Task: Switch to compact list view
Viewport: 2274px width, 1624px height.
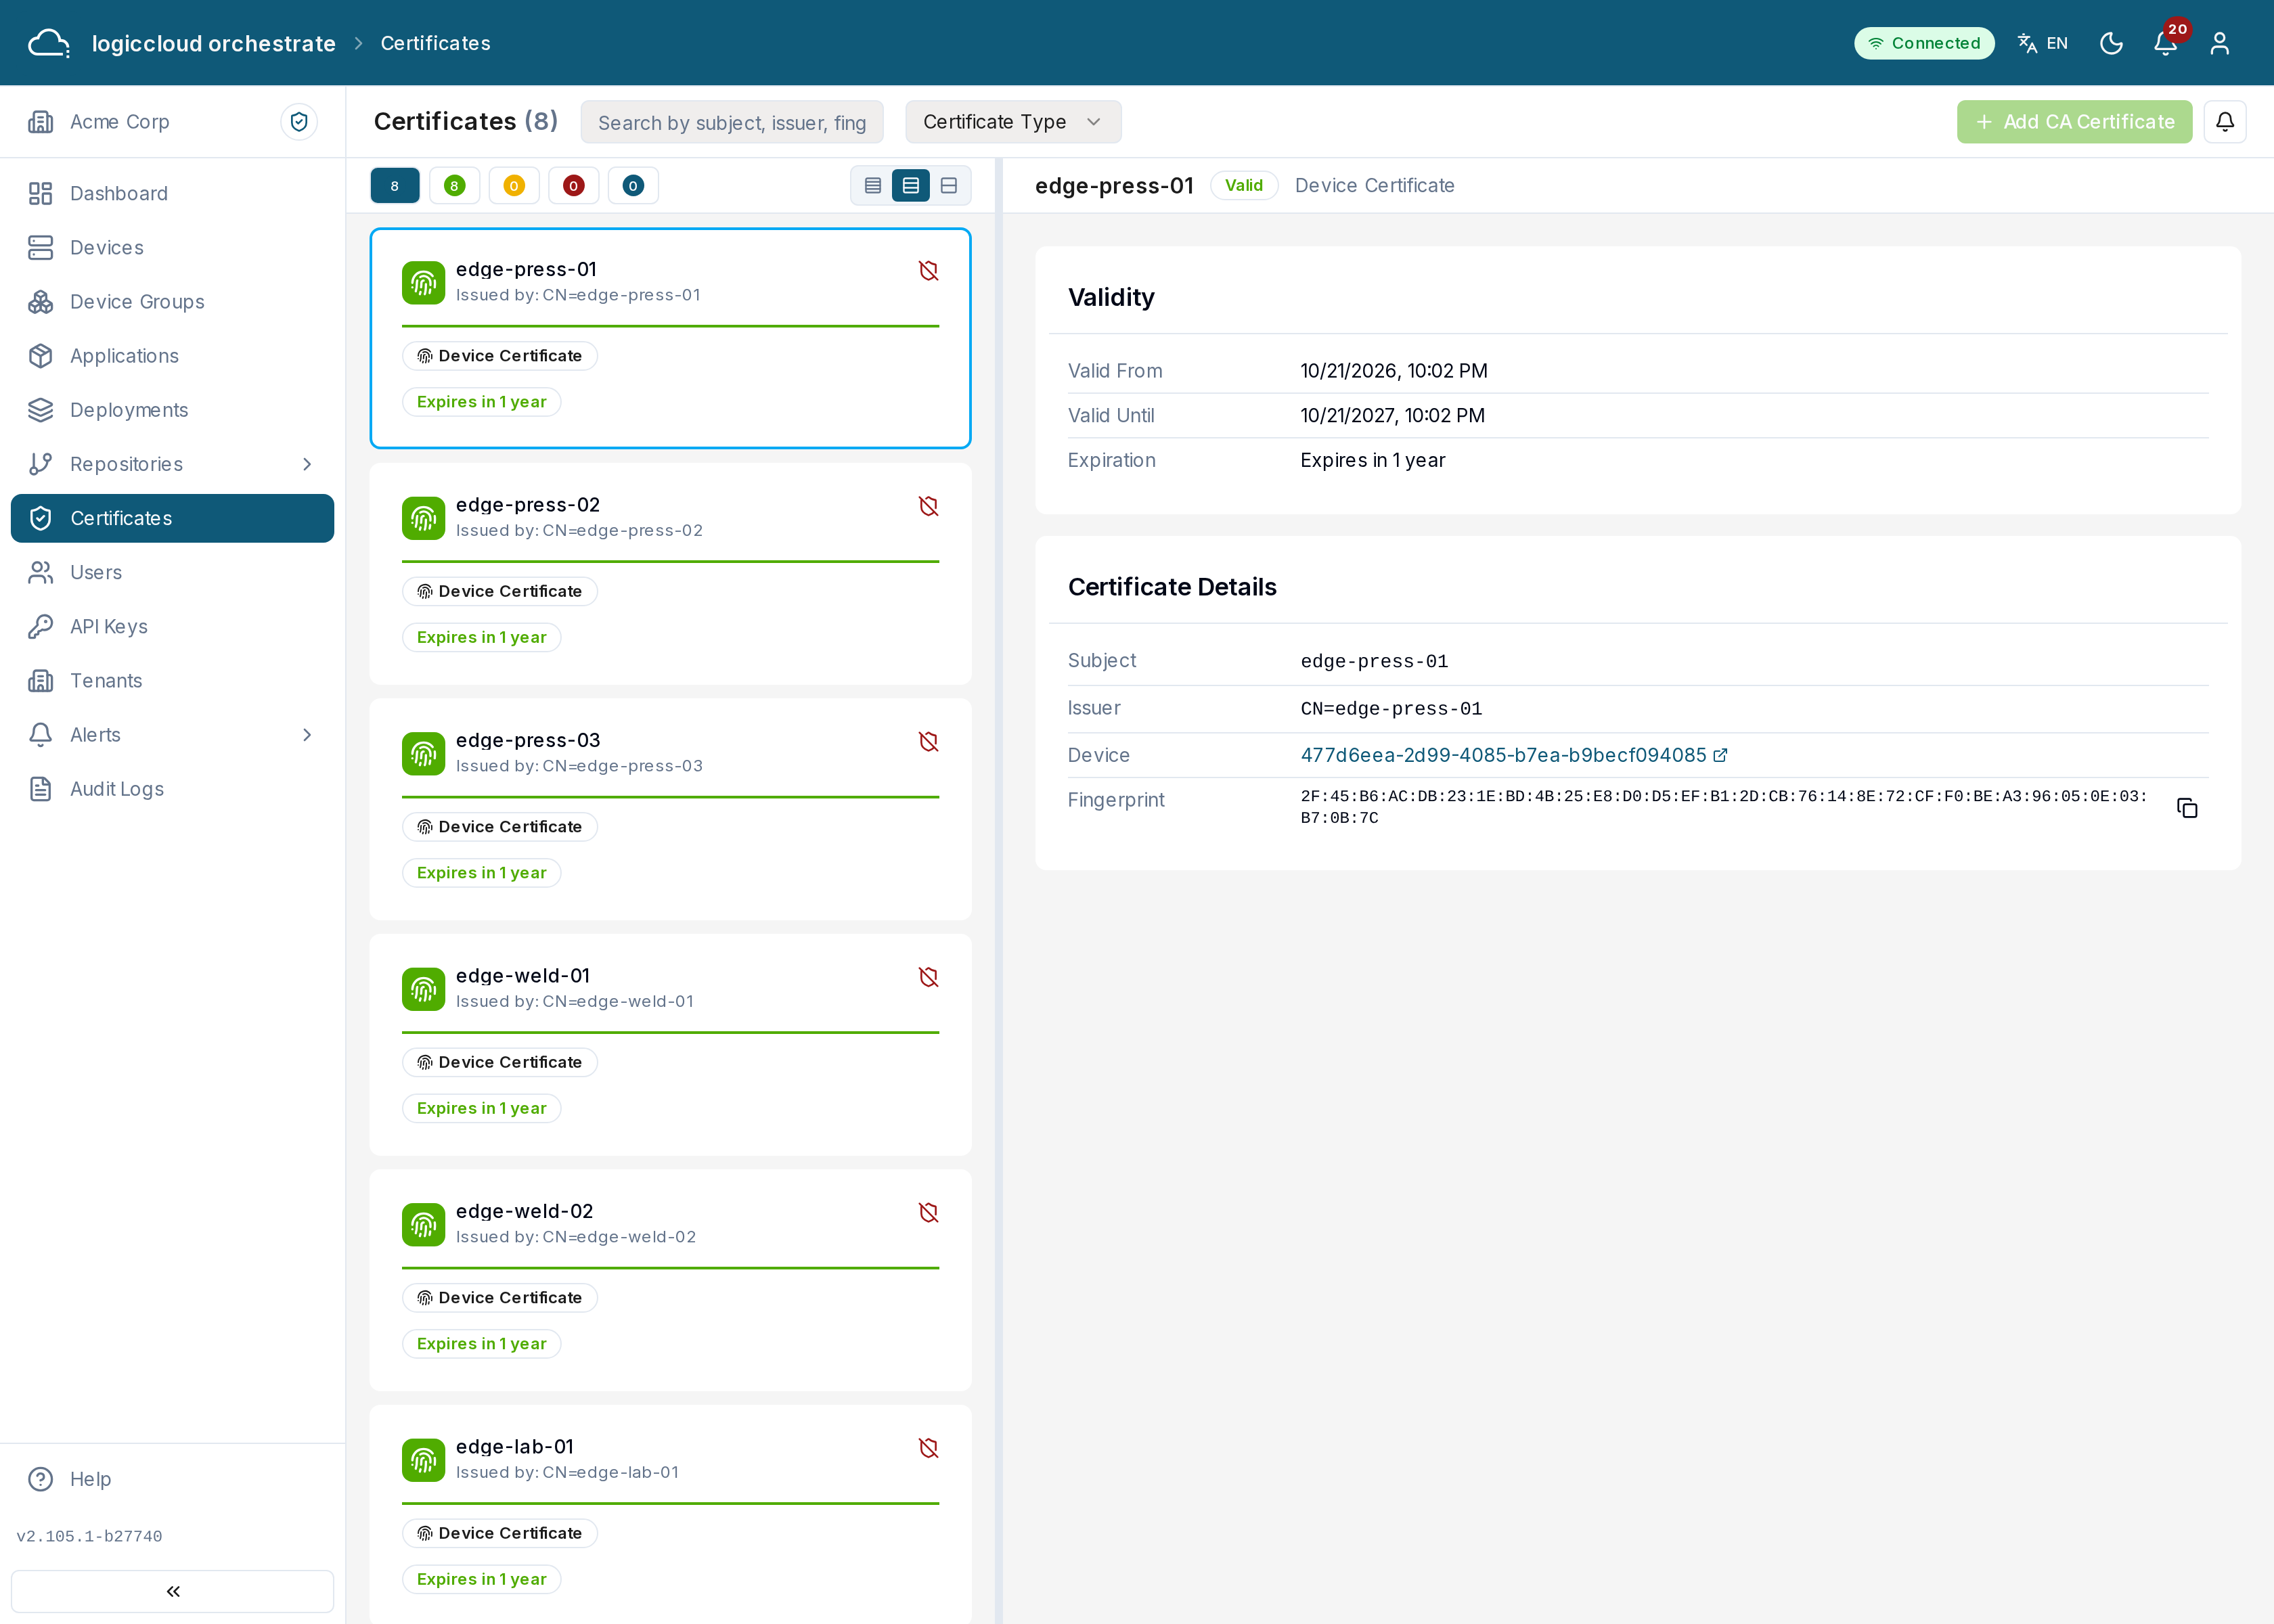Action: 873,186
